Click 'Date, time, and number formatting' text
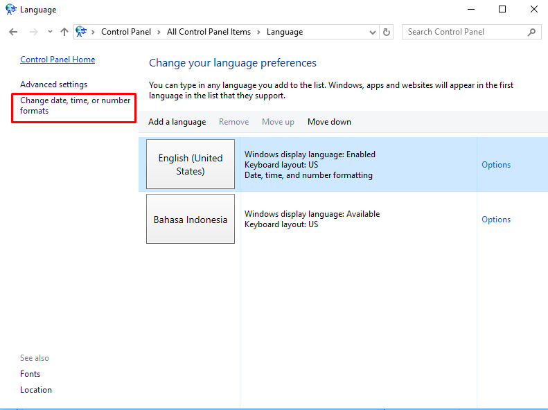The width and height of the screenshot is (548, 410). click(x=308, y=175)
